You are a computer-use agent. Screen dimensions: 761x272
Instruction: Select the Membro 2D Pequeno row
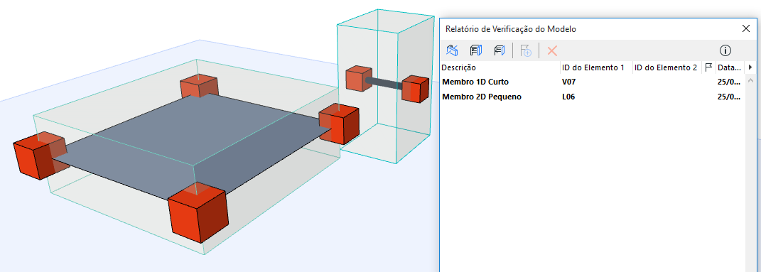[593, 97]
